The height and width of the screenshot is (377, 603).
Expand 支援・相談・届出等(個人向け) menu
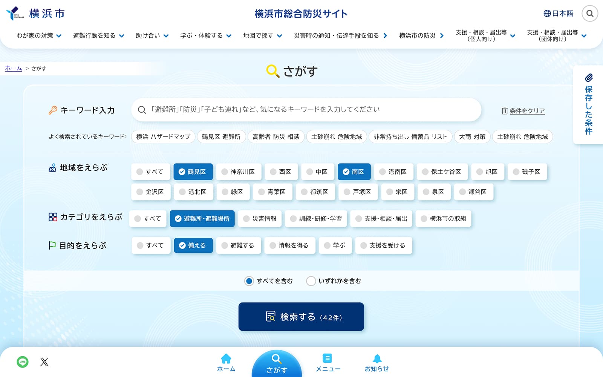point(486,35)
